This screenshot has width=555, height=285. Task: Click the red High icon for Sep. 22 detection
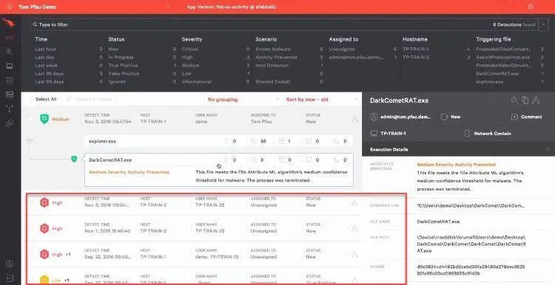[44, 254]
